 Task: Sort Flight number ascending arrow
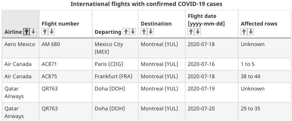tap(45, 32)
